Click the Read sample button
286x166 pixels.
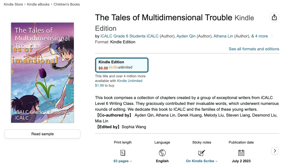click(42, 134)
